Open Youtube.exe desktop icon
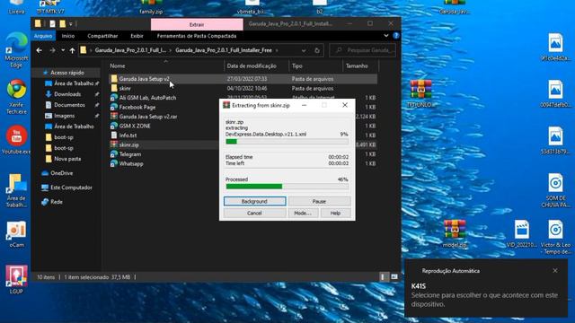This screenshot has height=323, width=575. [16, 139]
